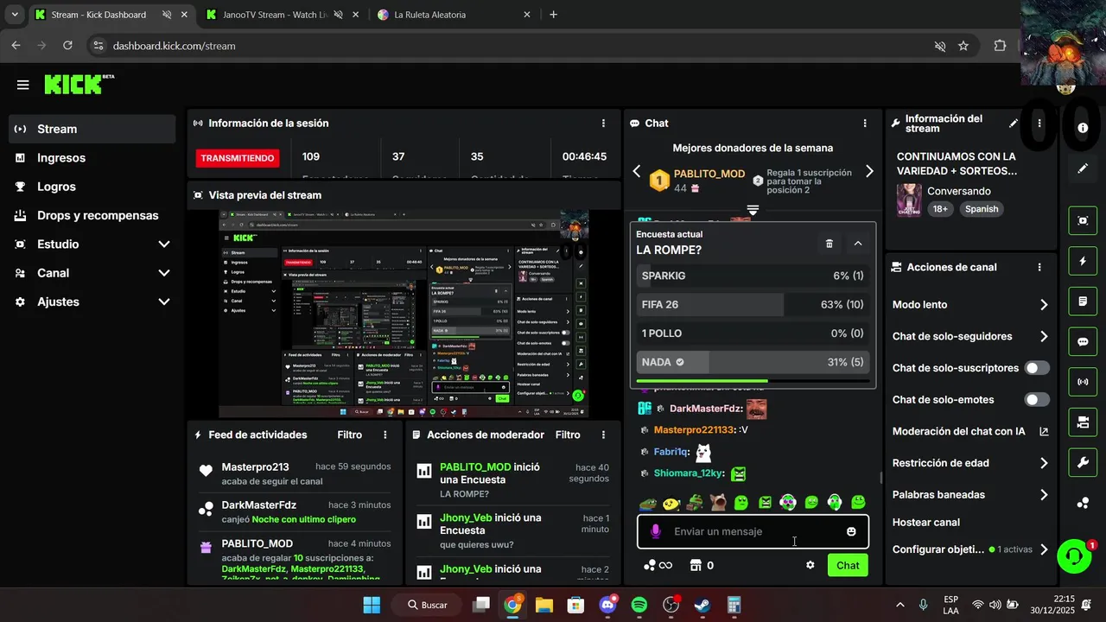Click the stream preview thumbnail

[404, 314]
